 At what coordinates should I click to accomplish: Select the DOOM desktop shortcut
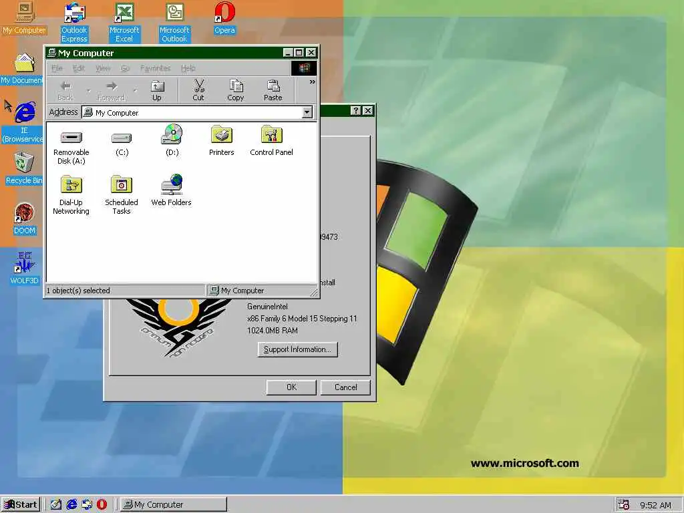[x=25, y=218]
